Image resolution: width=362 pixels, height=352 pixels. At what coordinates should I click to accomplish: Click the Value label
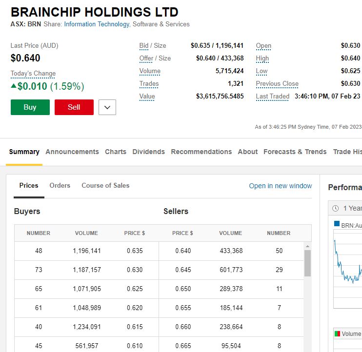pos(147,97)
